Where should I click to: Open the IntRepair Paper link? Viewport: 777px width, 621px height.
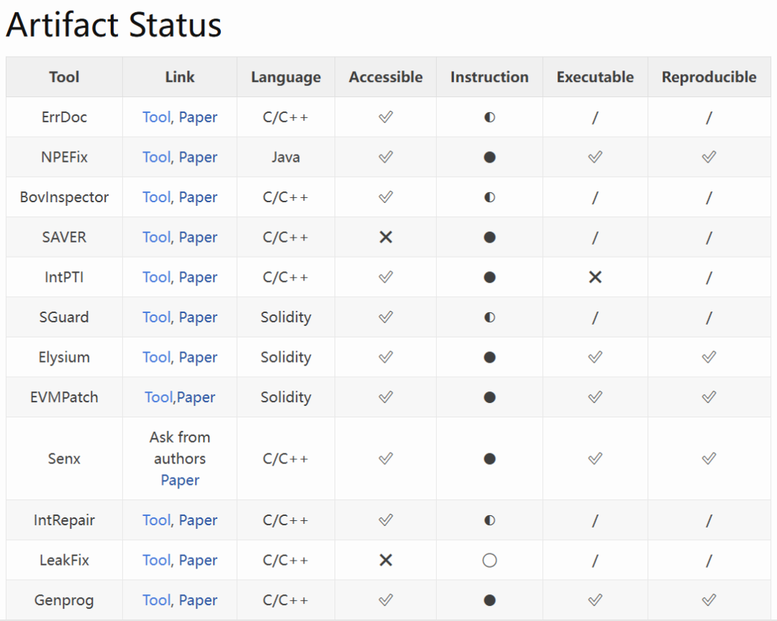(198, 520)
